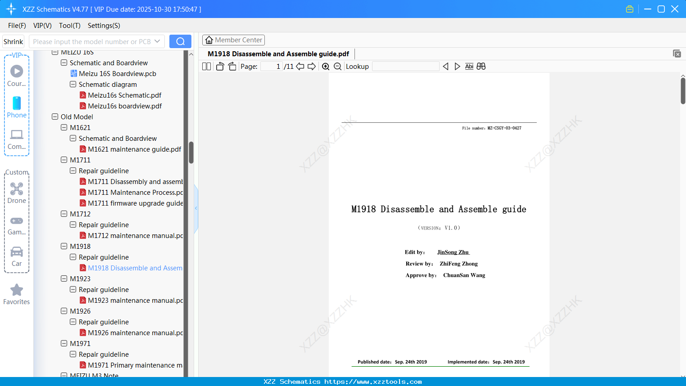The height and width of the screenshot is (386, 686).
Task: Open M1923 maintenance manual pdf
Action: [x=131, y=301]
